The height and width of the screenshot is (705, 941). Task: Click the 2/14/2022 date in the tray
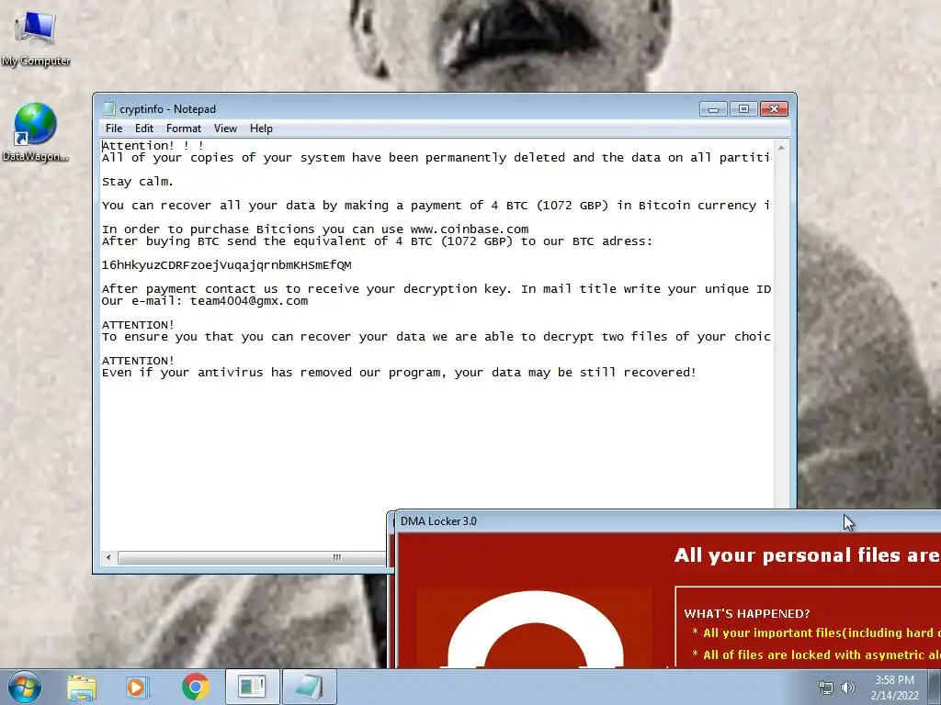click(x=894, y=696)
